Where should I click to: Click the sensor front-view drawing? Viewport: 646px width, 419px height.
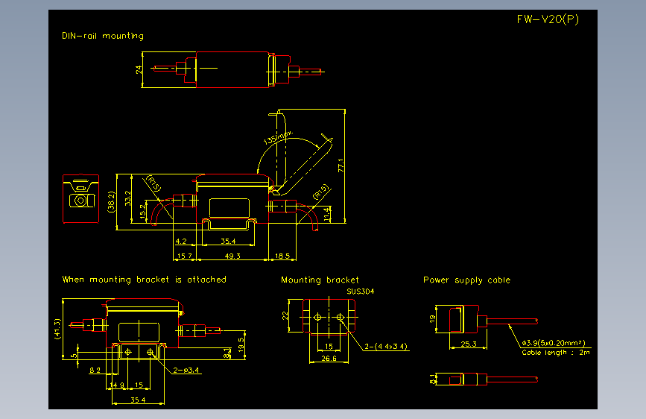[x=80, y=199]
